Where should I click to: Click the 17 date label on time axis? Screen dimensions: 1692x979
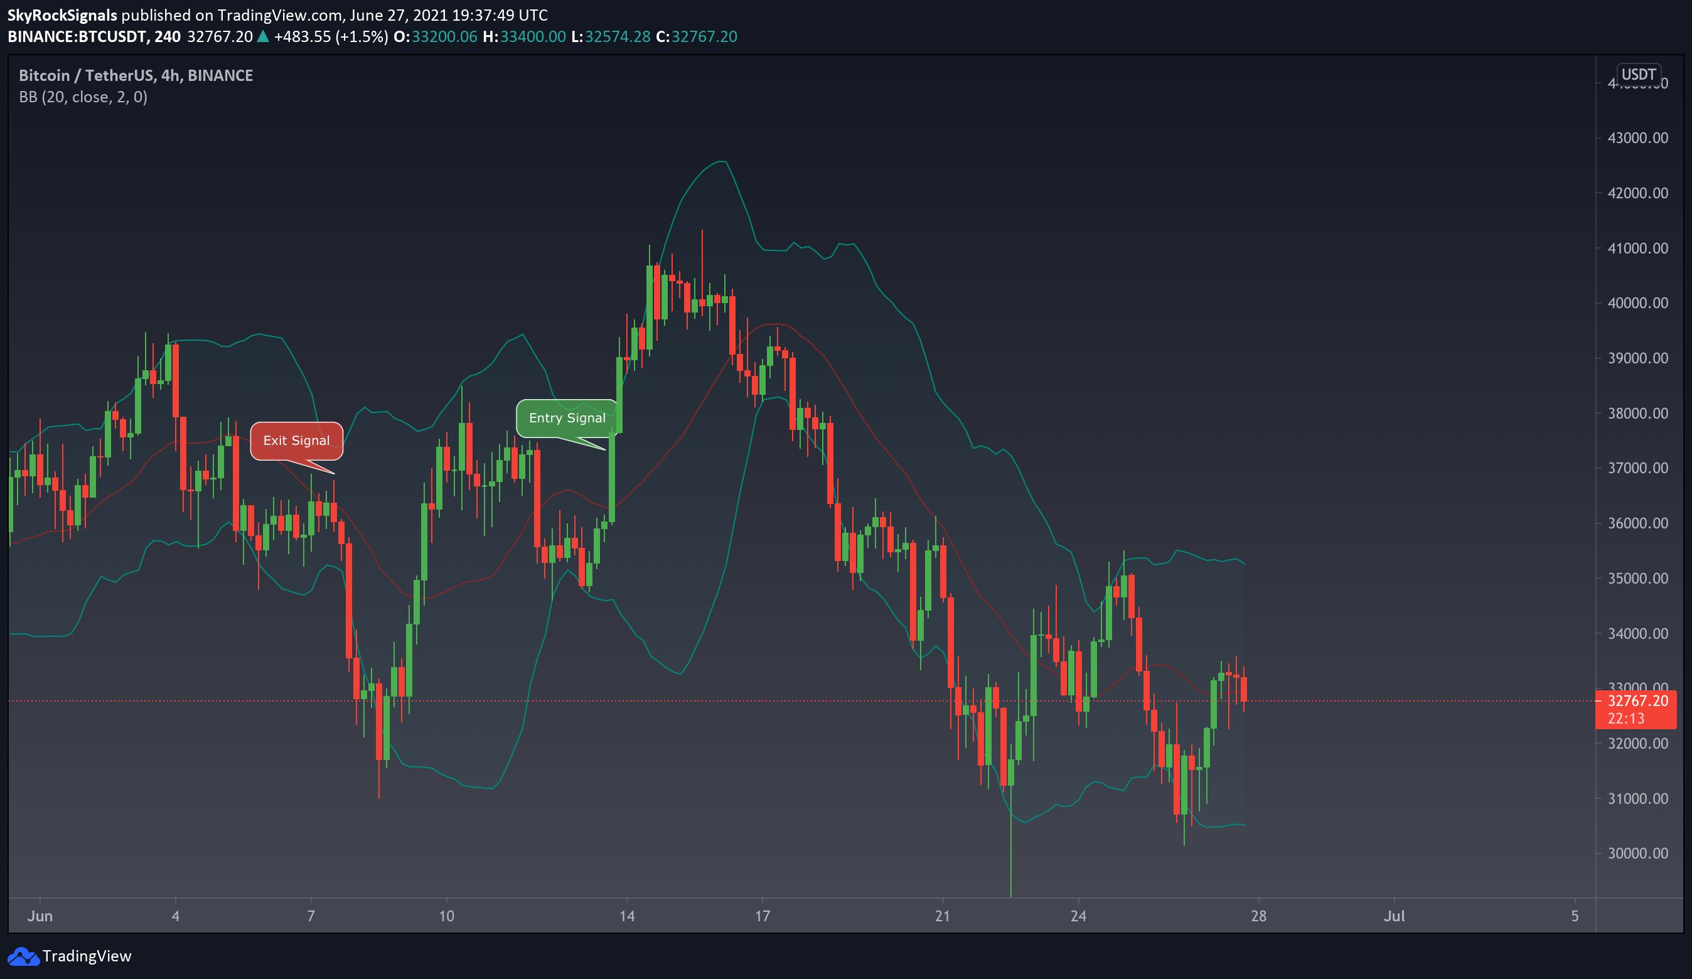click(762, 916)
